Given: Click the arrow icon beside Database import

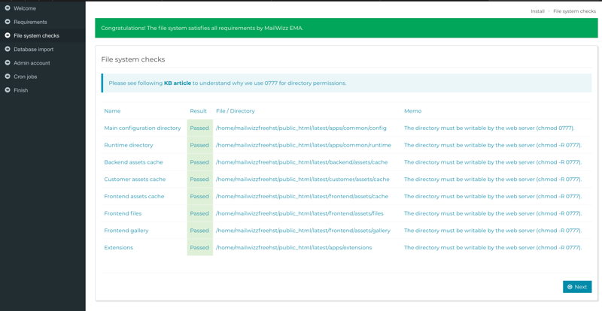Looking at the screenshot, I should 8,49.
